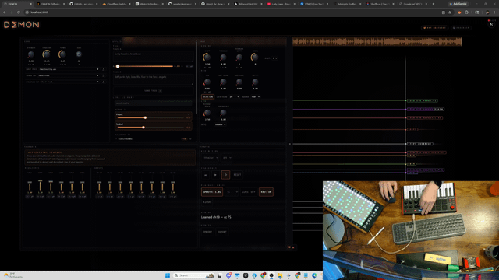Click the bookmark star icon in the address bar
499x280 pixels.
pos(450,12)
